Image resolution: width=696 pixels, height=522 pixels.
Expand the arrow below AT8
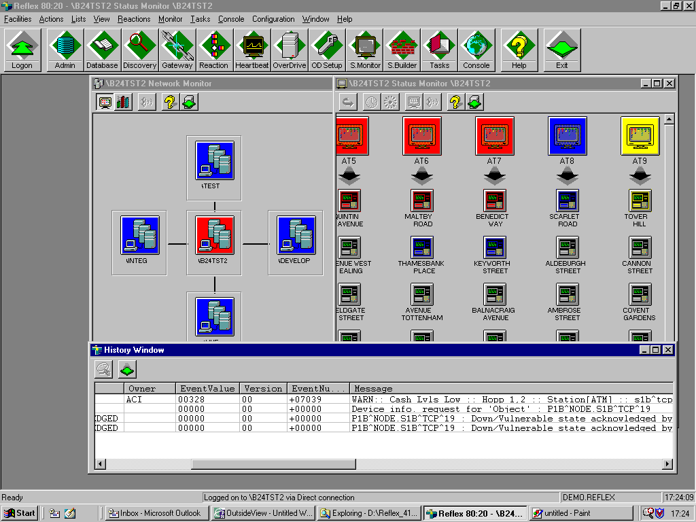tap(567, 177)
